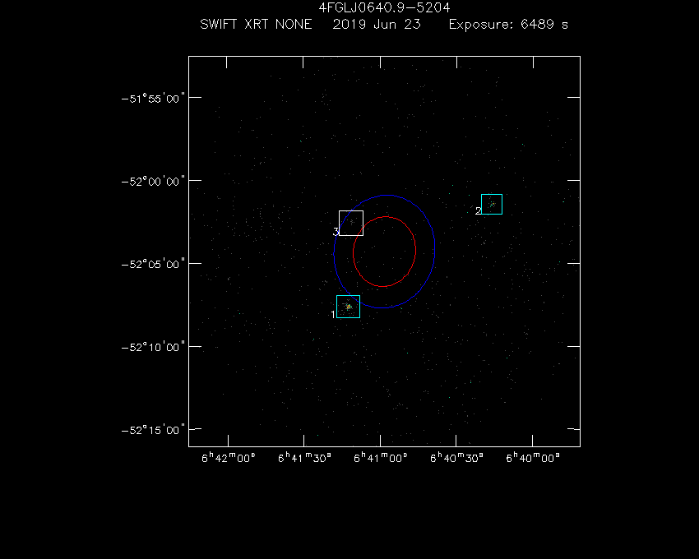699x559 pixels.
Task: Click declination label -52°15'00"
Action: point(153,430)
